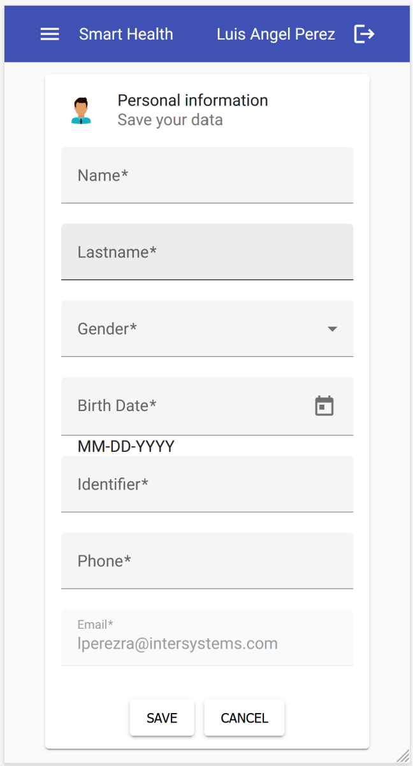The height and width of the screenshot is (766, 413).
Task: Click the logout icon in header
Action: coord(364,34)
